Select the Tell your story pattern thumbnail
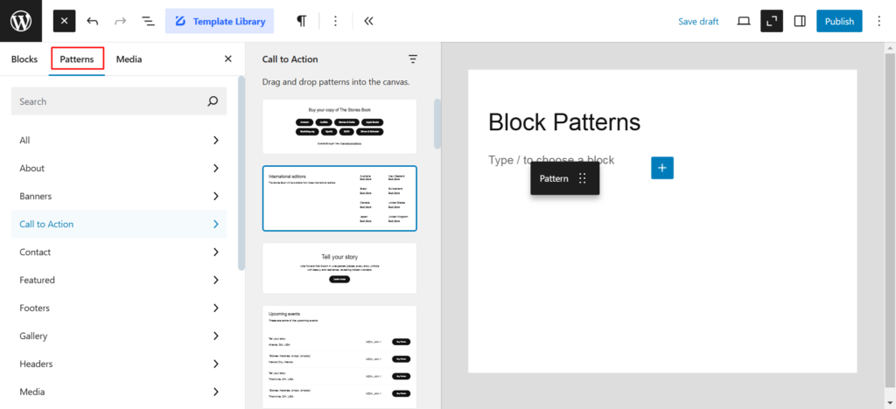 (339, 268)
